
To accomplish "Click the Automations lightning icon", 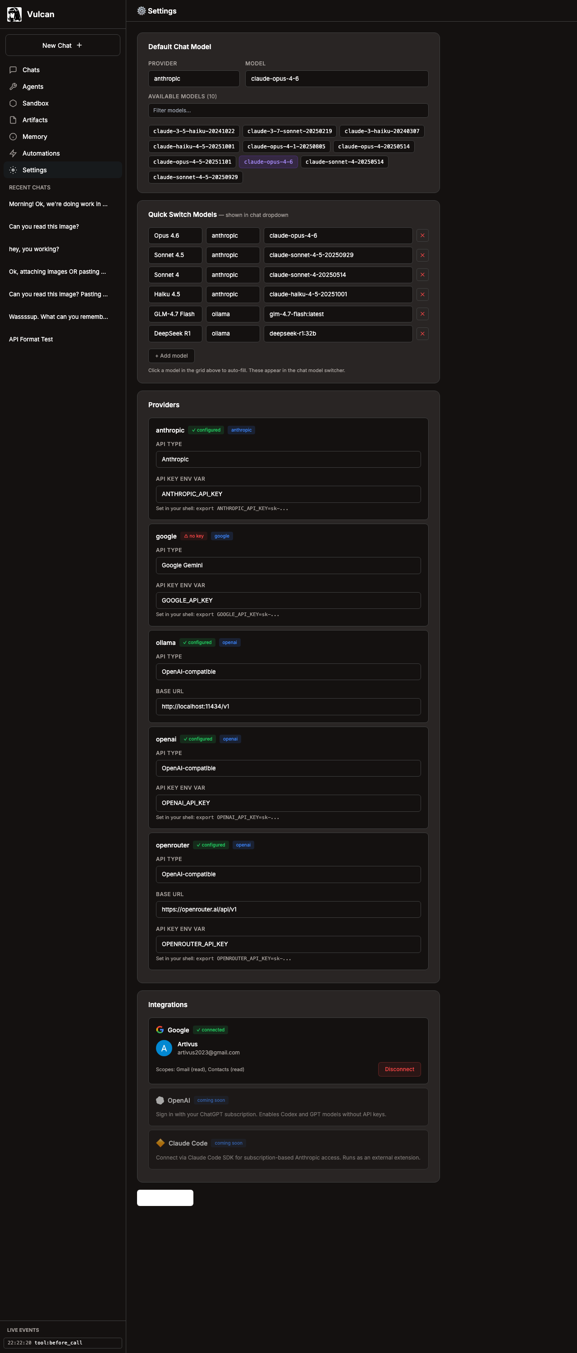I will coord(13,153).
